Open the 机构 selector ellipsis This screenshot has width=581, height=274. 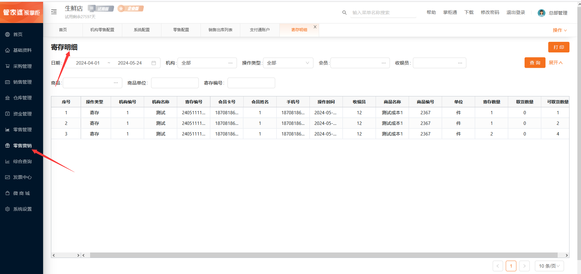tap(230, 63)
